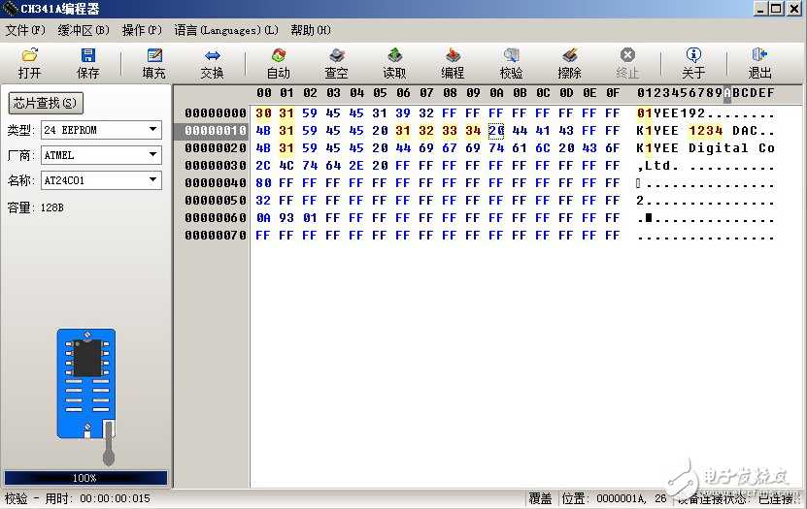Image resolution: width=807 pixels, height=509 pixels.
Task: Click selected hex byte 20 at column 0A
Action: 496,131
